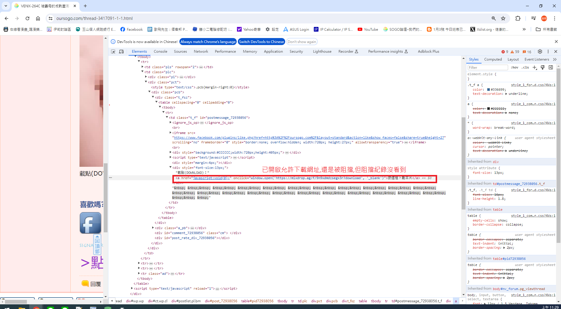Viewport: 561px width, 309px height.
Task: Open DevTools settings gear
Action: click(540, 51)
